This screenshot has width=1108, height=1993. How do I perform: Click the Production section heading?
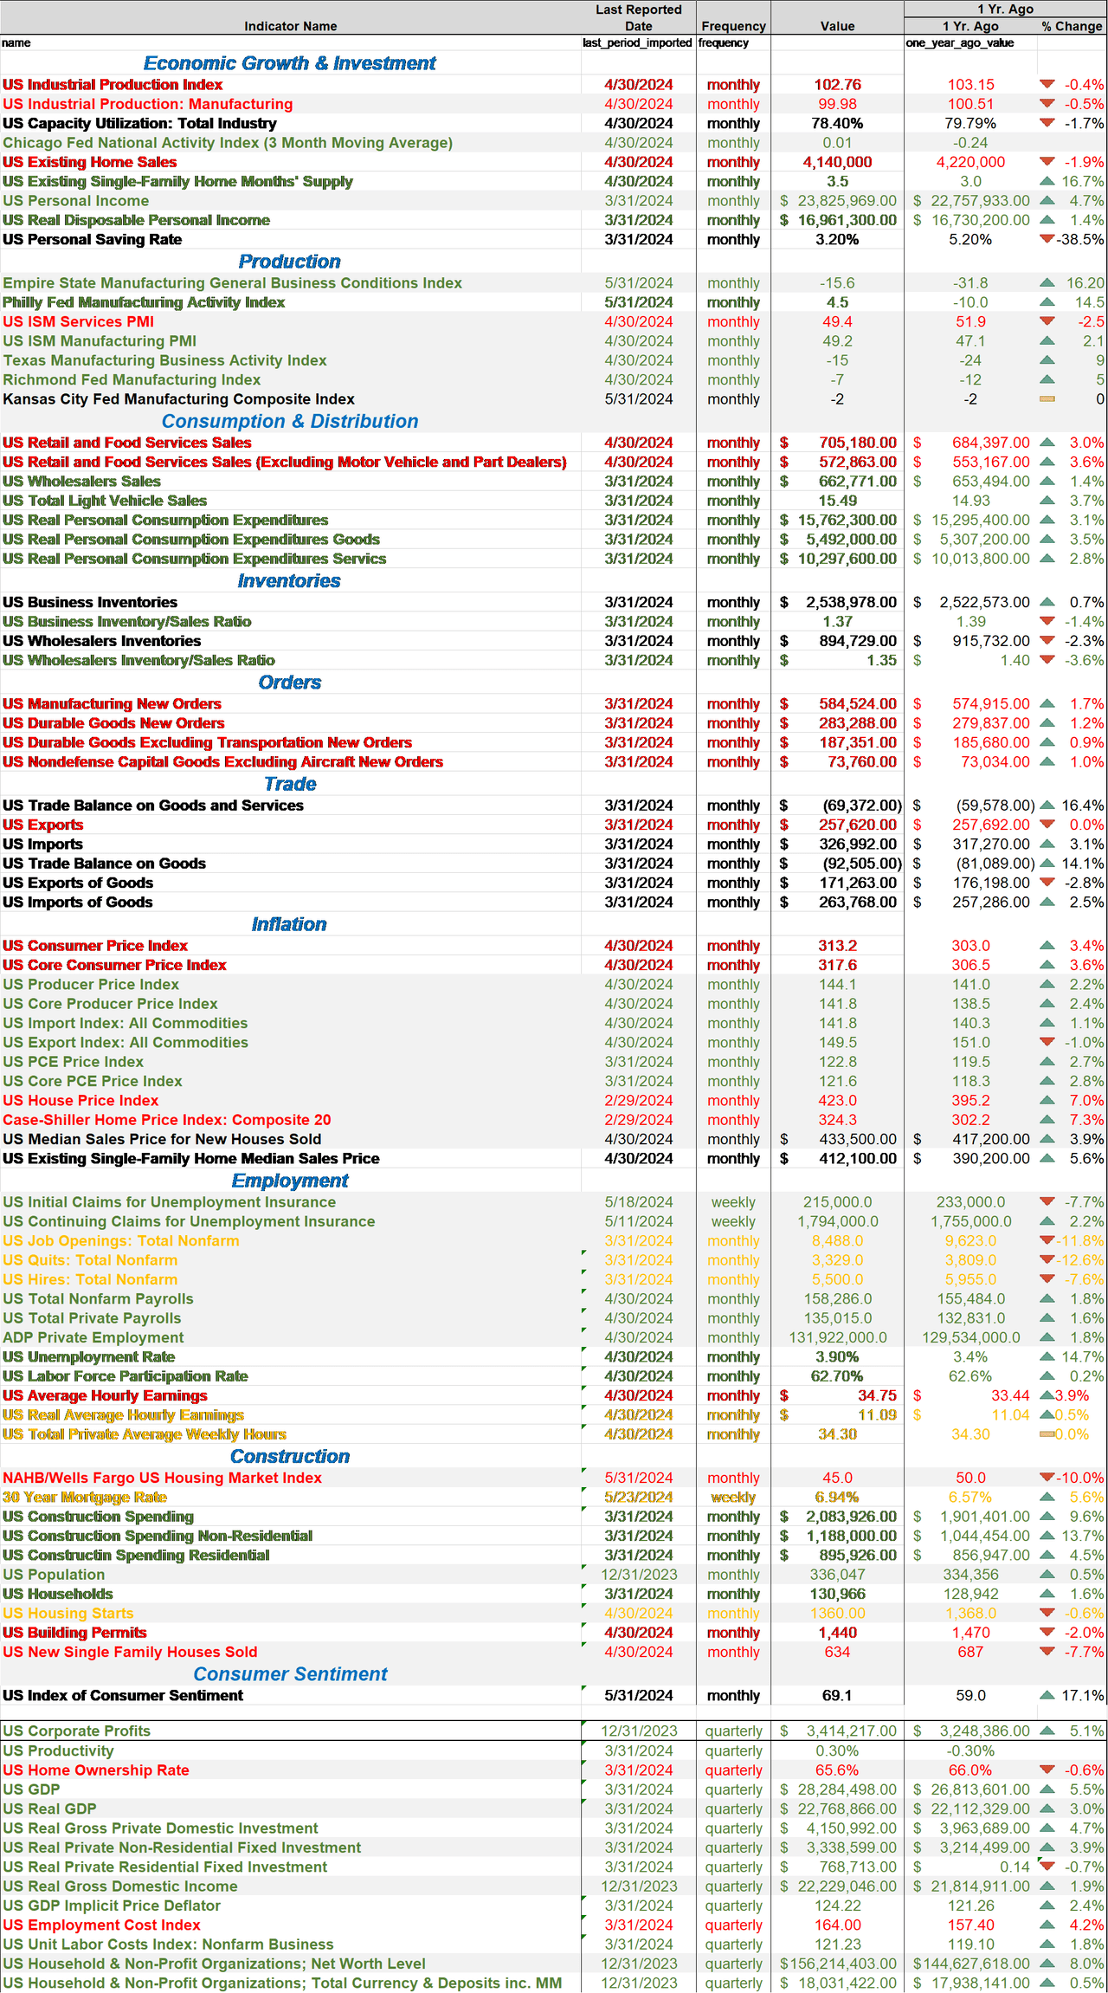(290, 262)
